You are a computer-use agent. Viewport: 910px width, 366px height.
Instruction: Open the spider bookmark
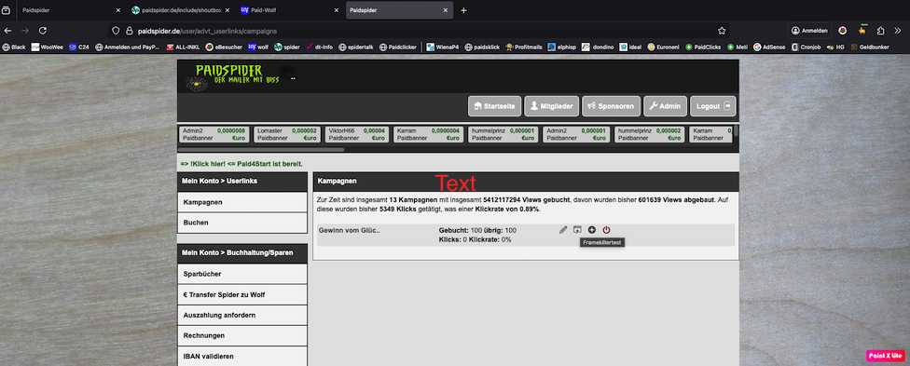286,47
